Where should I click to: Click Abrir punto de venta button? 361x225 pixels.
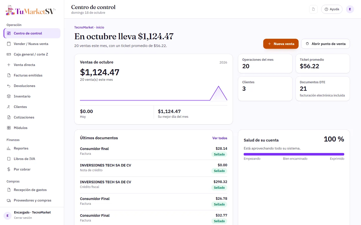[325, 44]
